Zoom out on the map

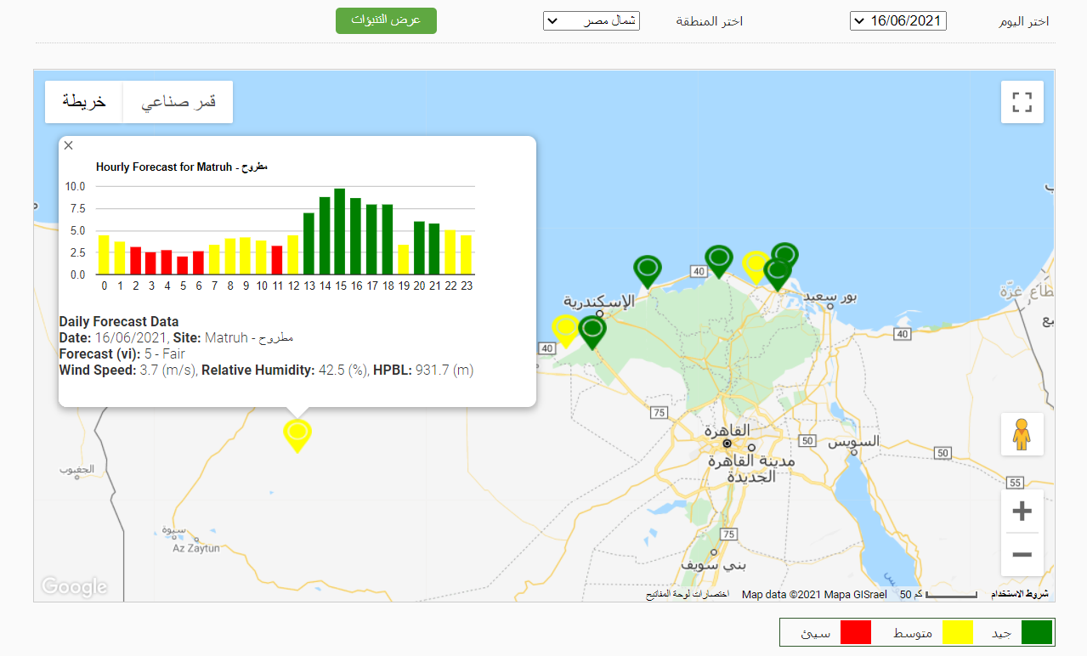(x=1022, y=555)
